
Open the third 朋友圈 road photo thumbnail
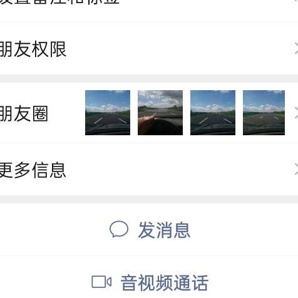click(213, 113)
